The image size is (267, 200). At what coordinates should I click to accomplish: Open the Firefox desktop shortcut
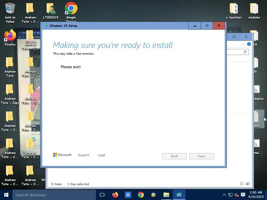10,38
